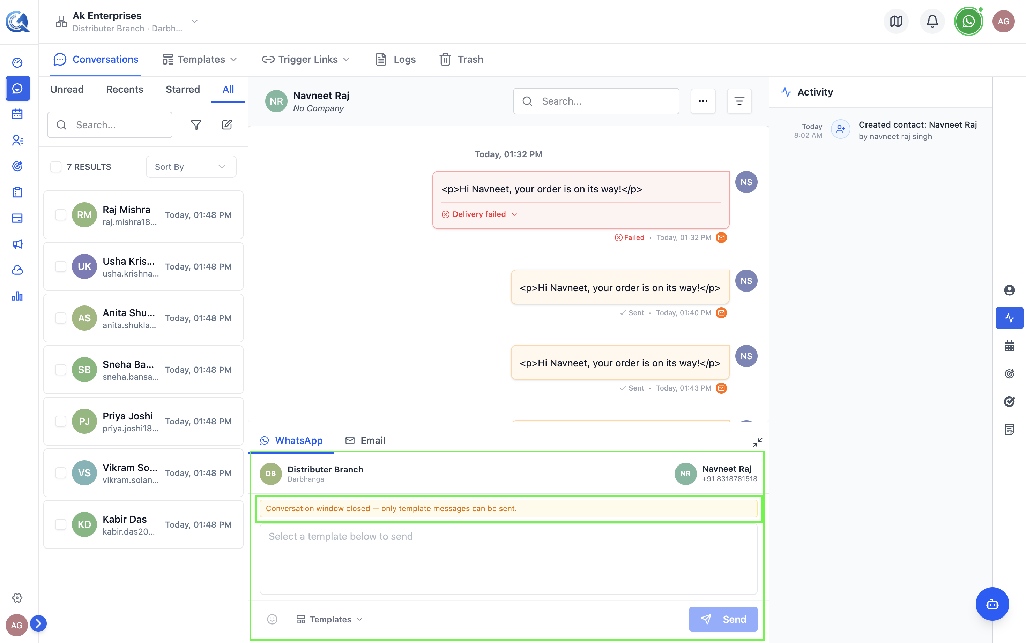Check the Vikram So... conversation checkbox
The height and width of the screenshot is (643, 1026).
point(60,473)
